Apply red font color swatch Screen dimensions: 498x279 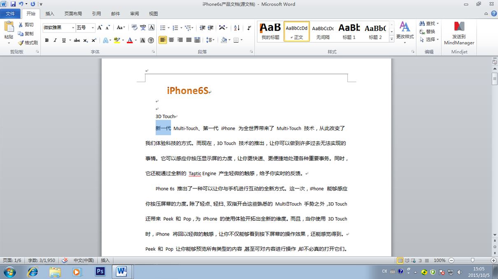point(130,40)
